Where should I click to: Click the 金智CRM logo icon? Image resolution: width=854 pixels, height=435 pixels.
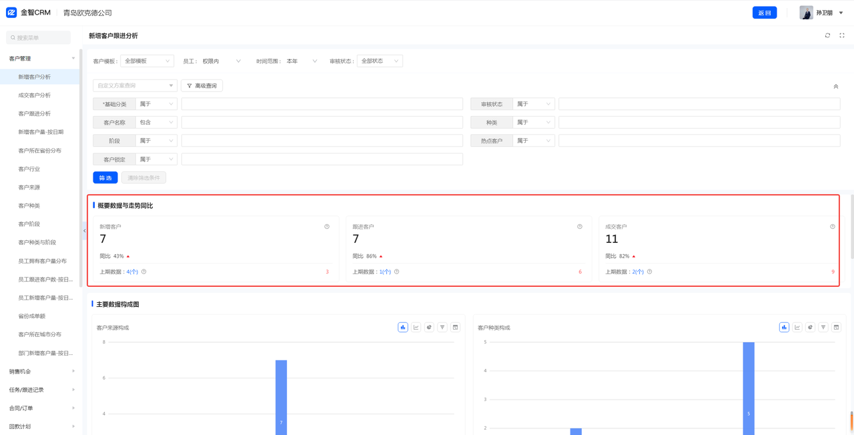(x=11, y=13)
